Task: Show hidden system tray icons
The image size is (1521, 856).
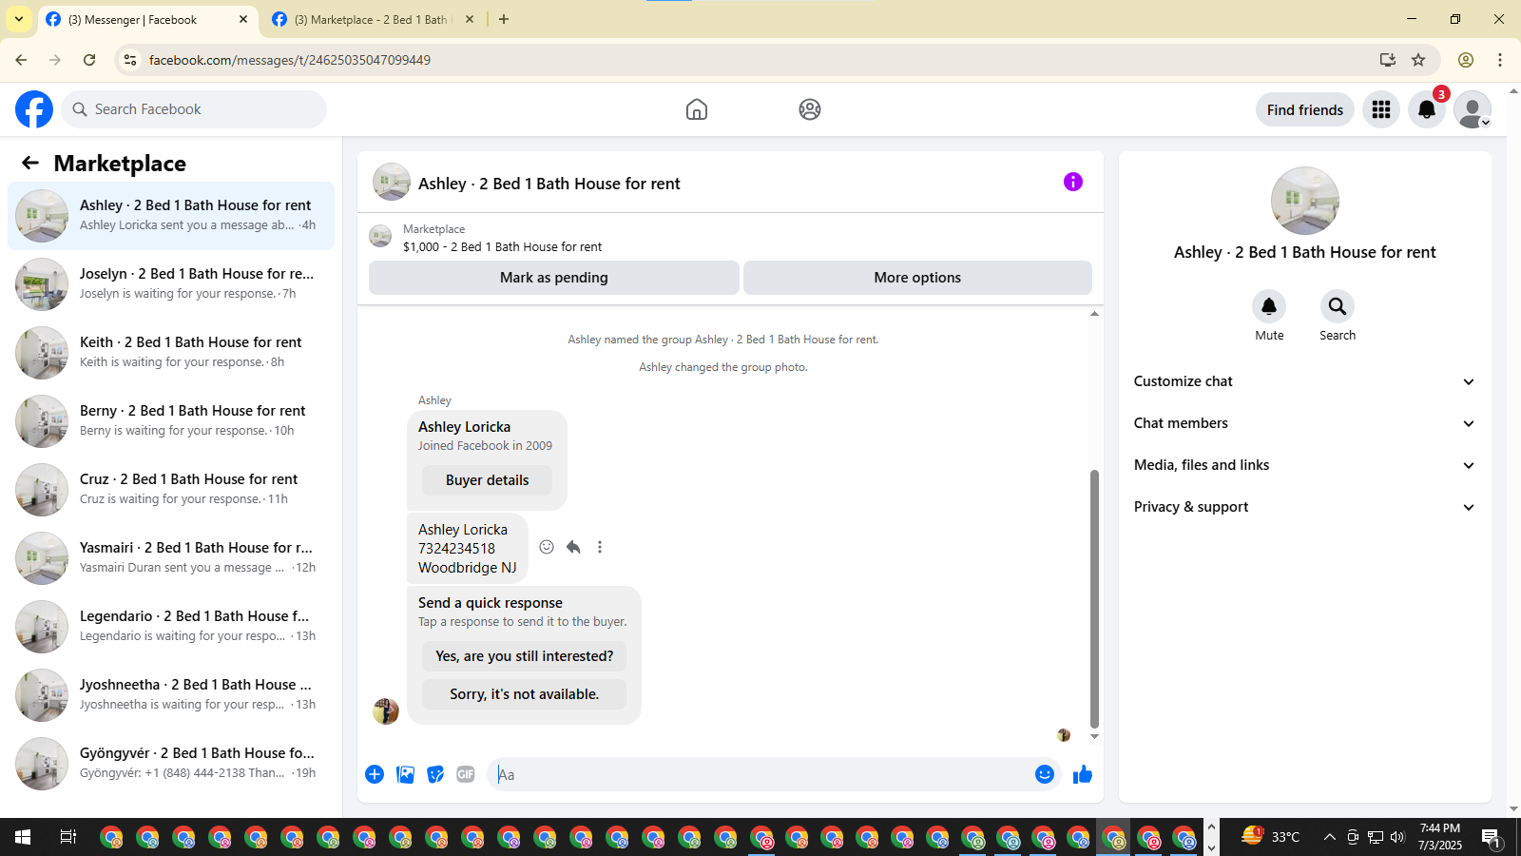Action: [x=1329, y=837]
